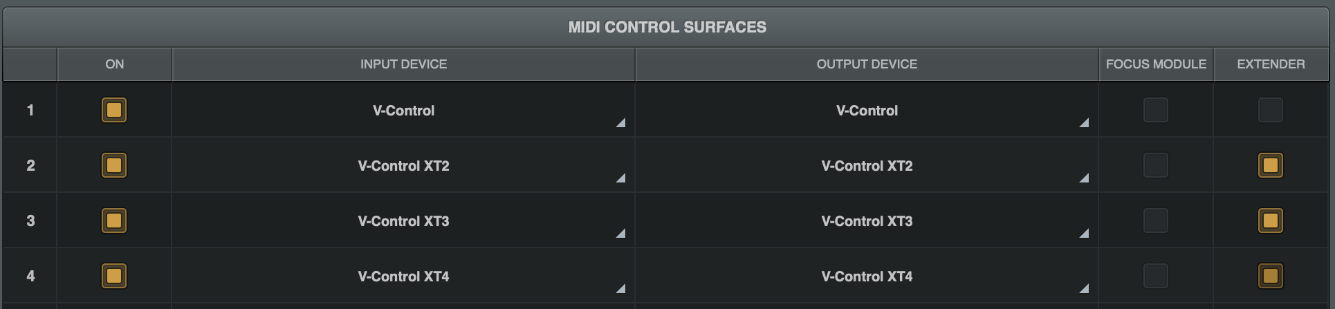The image size is (1335, 309).
Task: Select output device for surface 4
Action: click(x=867, y=277)
